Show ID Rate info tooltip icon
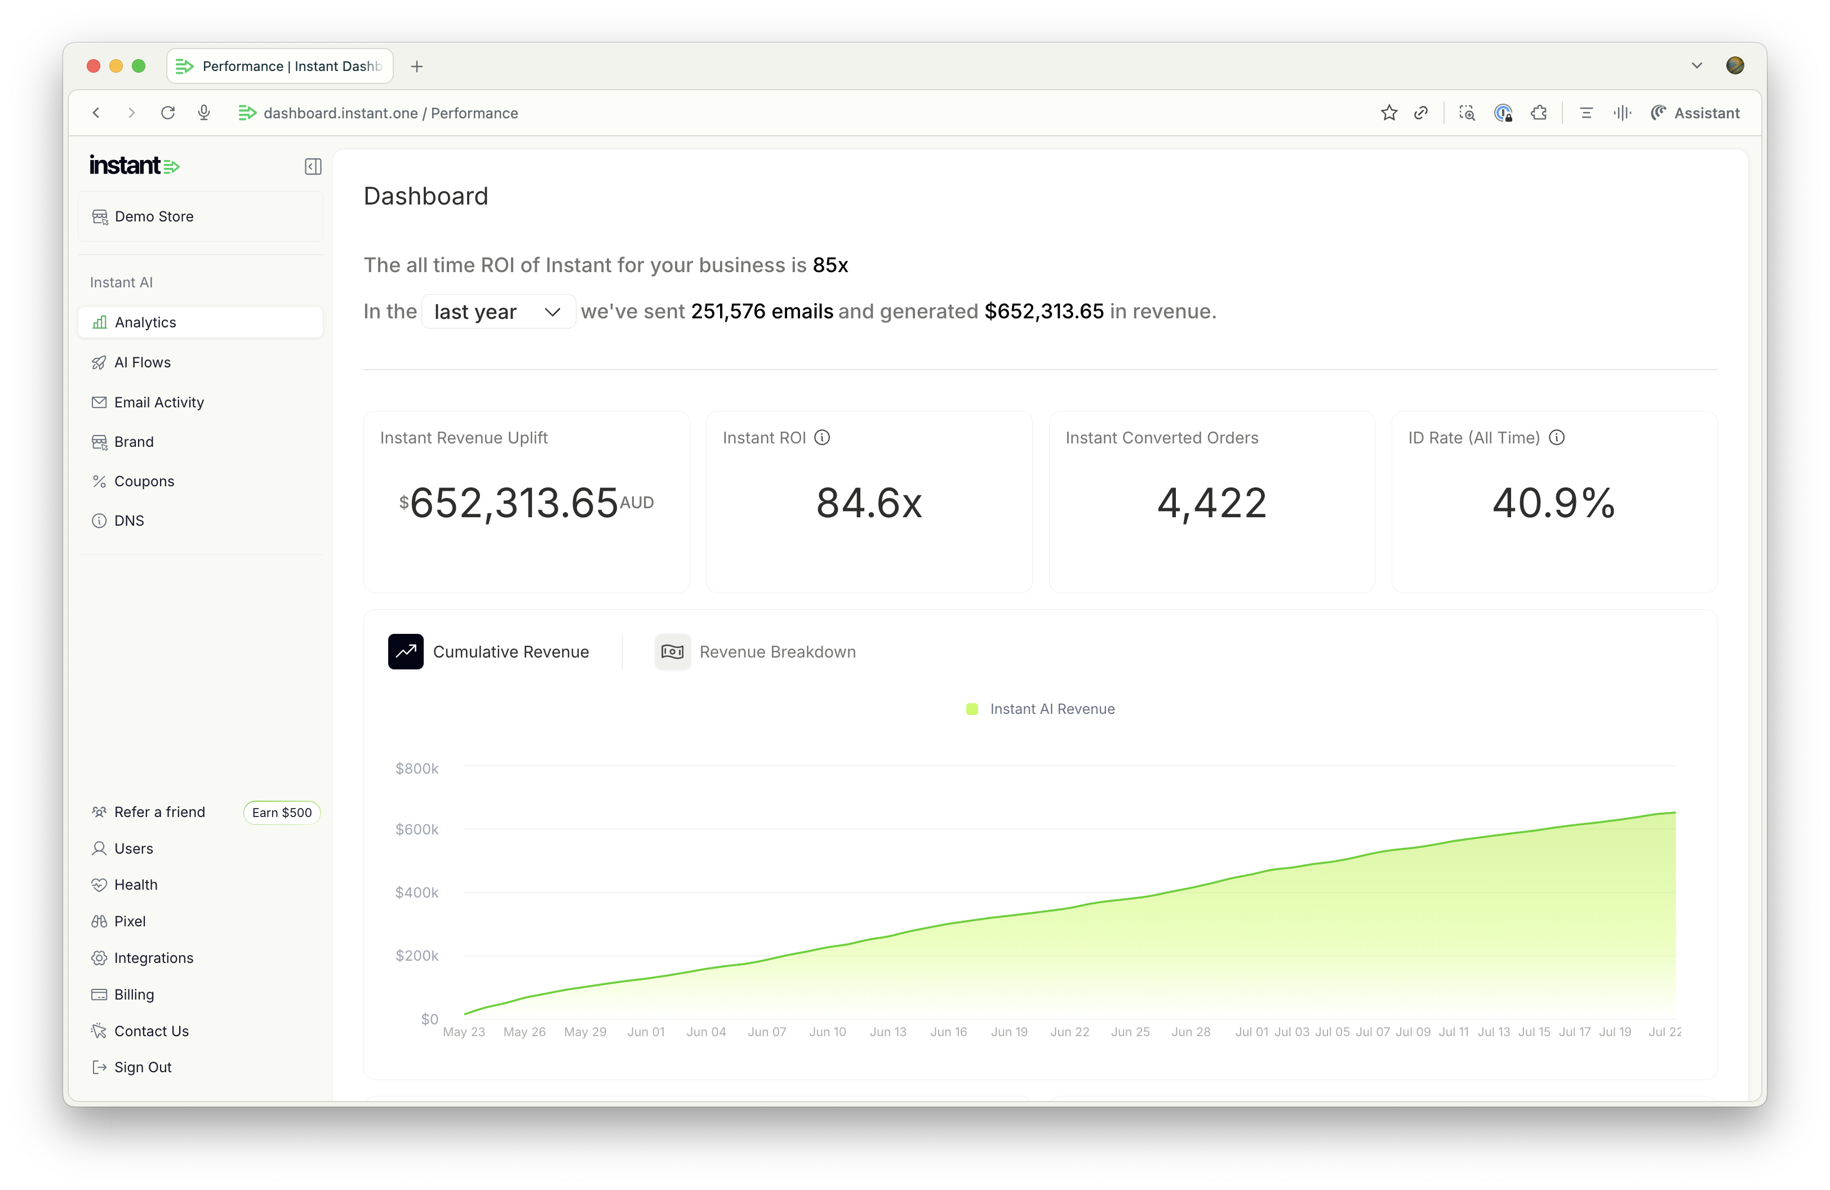The height and width of the screenshot is (1190, 1830). coord(1556,437)
